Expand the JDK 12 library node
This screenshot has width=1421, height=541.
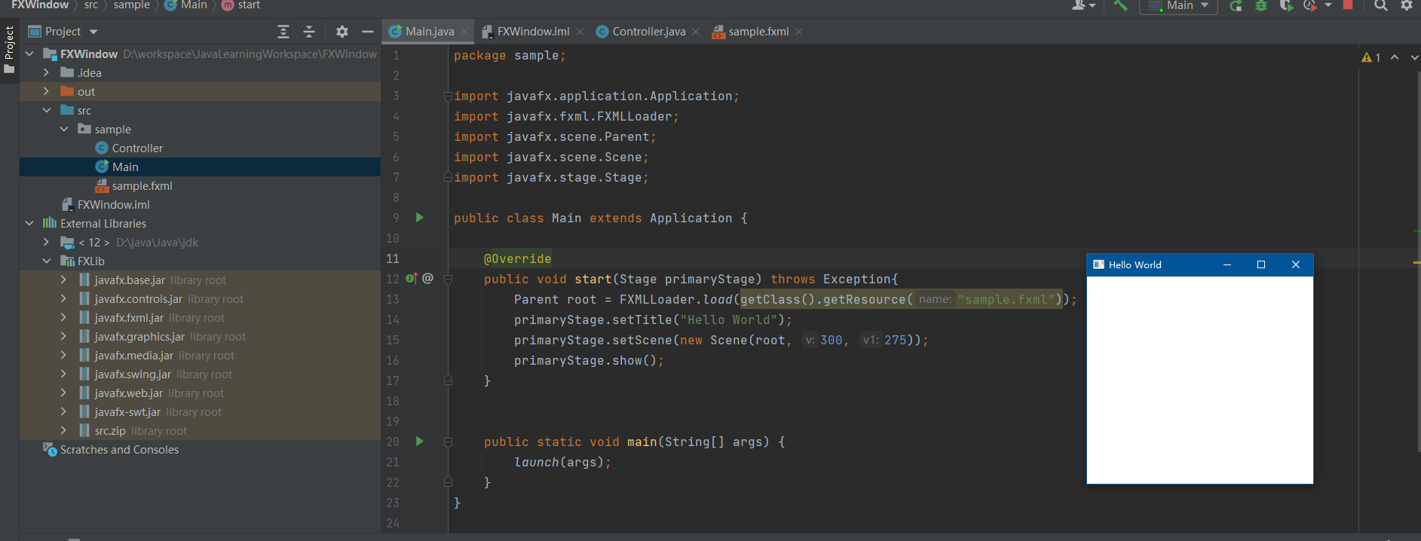[47, 243]
